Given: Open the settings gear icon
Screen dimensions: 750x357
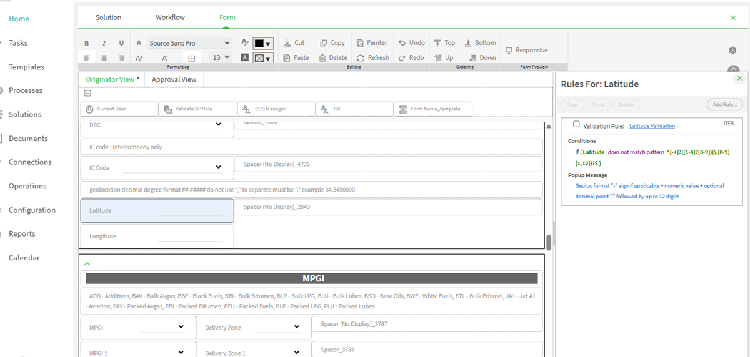Looking at the screenshot, I should click(733, 50).
